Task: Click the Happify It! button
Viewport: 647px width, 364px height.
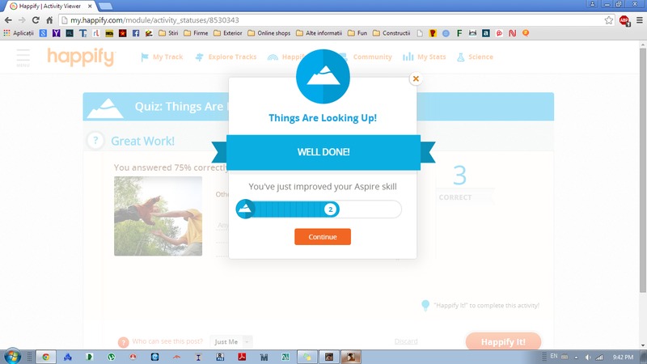Action: [x=503, y=341]
